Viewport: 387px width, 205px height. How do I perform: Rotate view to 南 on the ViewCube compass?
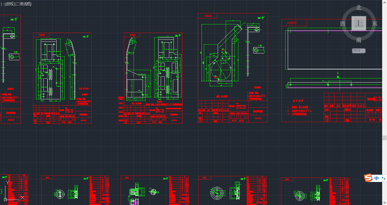coord(359,40)
